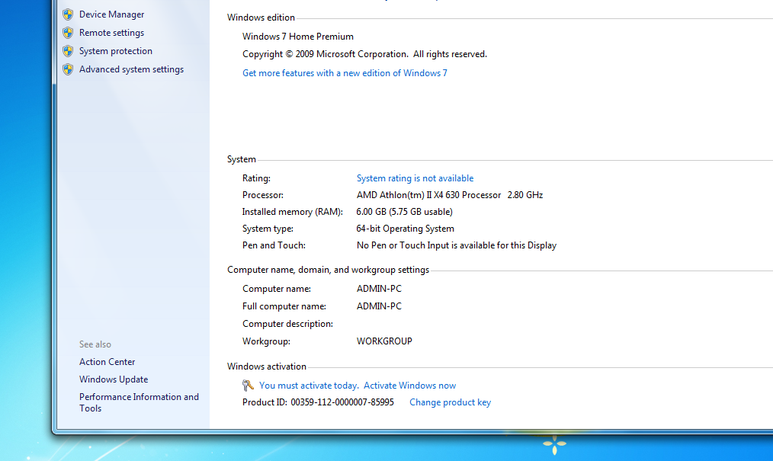This screenshot has height=461, width=773.
Task: Click the Windows activation section heading
Action: 267,367
